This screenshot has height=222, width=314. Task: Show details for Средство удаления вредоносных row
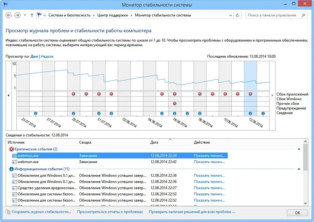[x=209, y=188]
